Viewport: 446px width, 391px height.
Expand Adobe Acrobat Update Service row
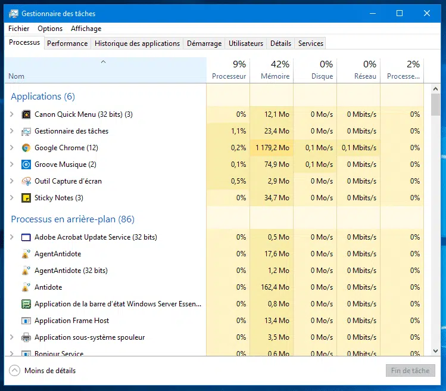(12, 237)
